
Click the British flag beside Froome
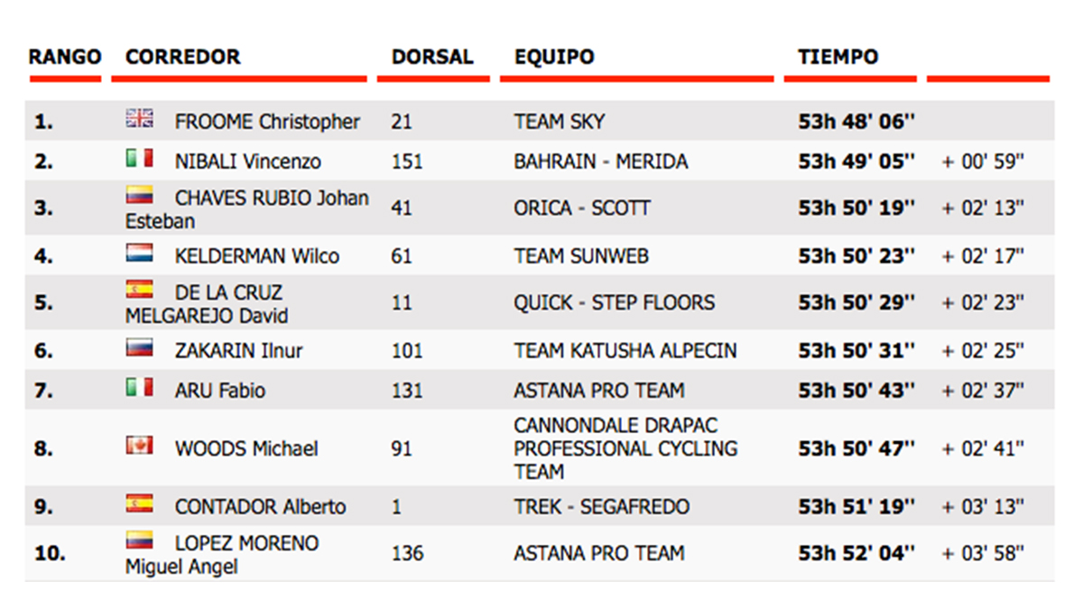coord(139,117)
